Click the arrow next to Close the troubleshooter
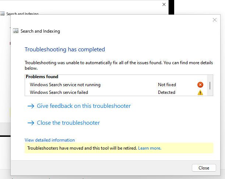This screenshot has height=179, width=225. pos(31,123)
